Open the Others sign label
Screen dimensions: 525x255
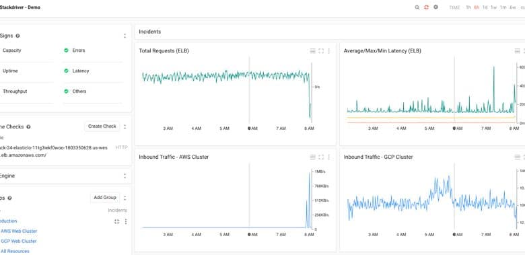(x=79, y=92)
